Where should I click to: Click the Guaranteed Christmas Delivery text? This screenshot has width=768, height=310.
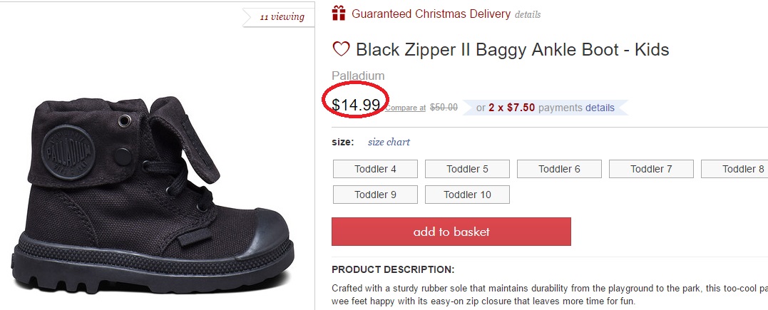pos(431,14)
